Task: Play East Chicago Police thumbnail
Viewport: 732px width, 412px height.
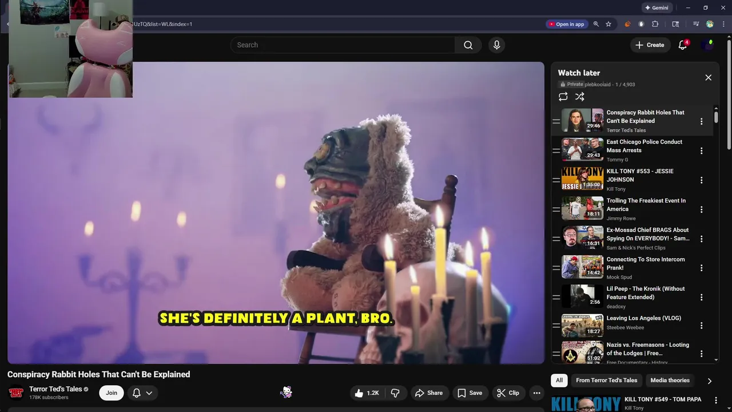Action: pos(582,149)
